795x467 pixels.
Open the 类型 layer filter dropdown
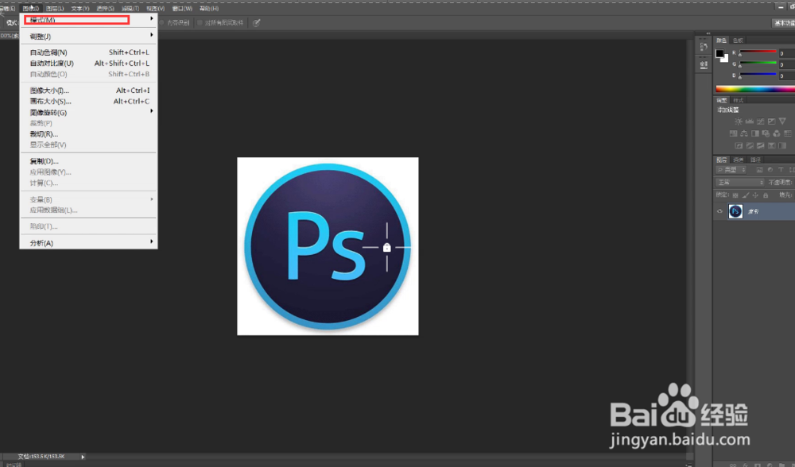click(730, 168)
